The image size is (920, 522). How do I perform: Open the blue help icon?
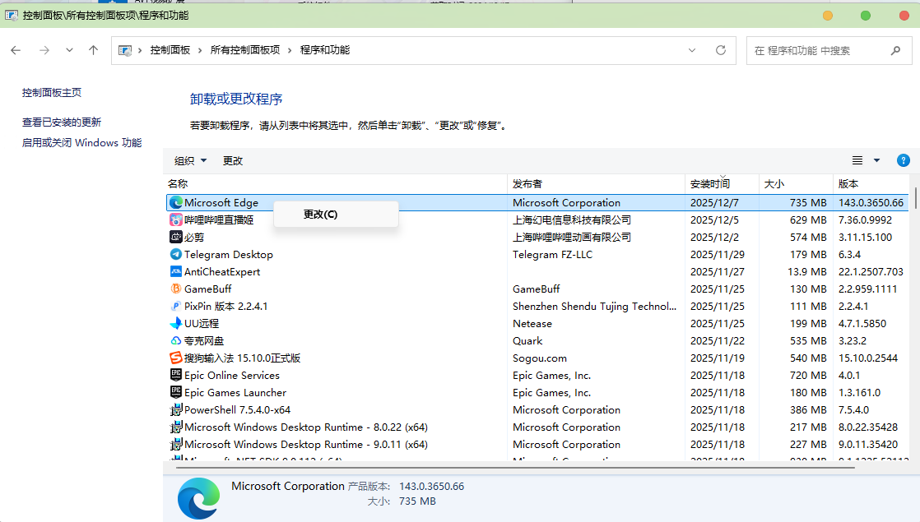point(903,160)
